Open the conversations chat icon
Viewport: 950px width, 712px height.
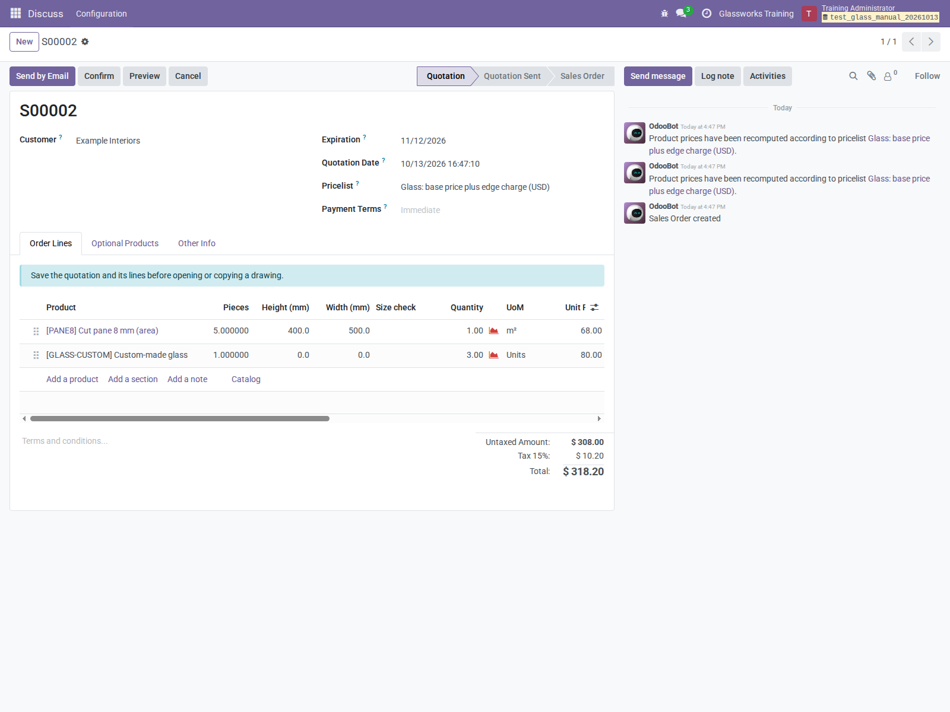click(681, 13)
